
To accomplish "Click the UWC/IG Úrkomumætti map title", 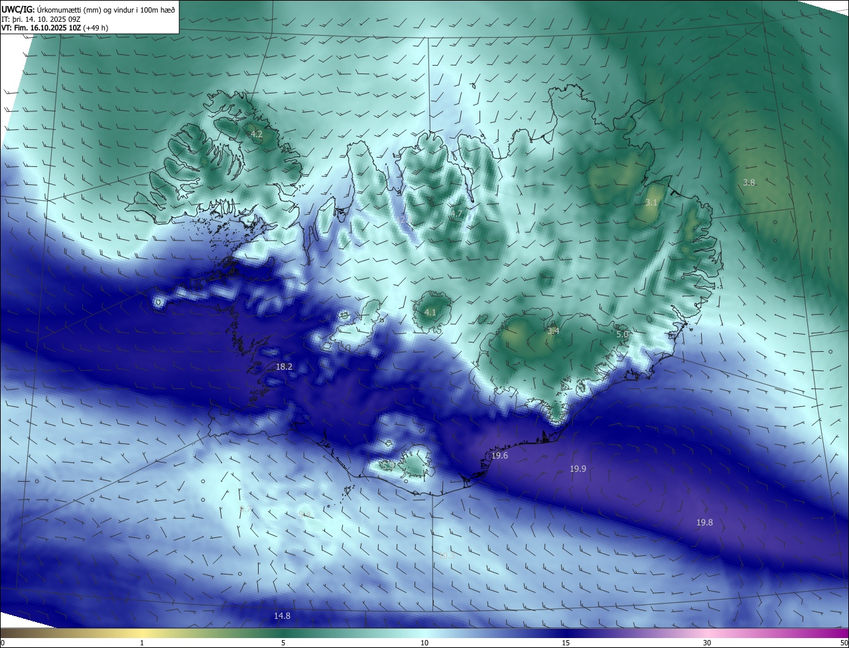I will tap(88, 9).
